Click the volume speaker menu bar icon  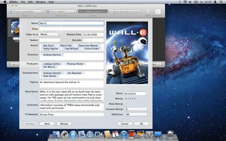coord(190,2)
